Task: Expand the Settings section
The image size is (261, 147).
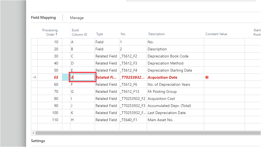Action: (x=38, y=141)
